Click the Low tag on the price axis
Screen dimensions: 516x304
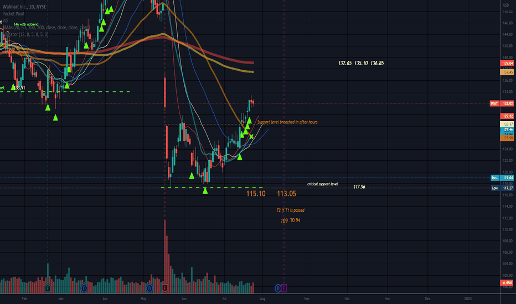(495, 188)
